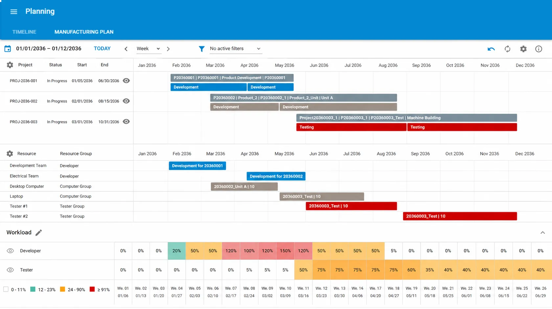The height and width of the screenshot is (309, 552).
Task: Select first blue Development bar of PROJ-2036-001
Action: (x=208, y=87)
